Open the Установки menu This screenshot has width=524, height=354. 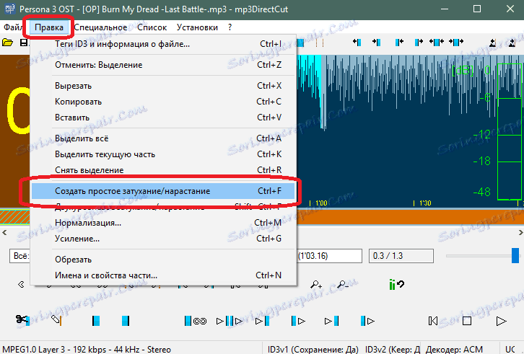tap(197, 27)
